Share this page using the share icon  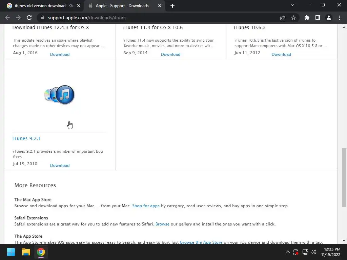click(283, 18)
